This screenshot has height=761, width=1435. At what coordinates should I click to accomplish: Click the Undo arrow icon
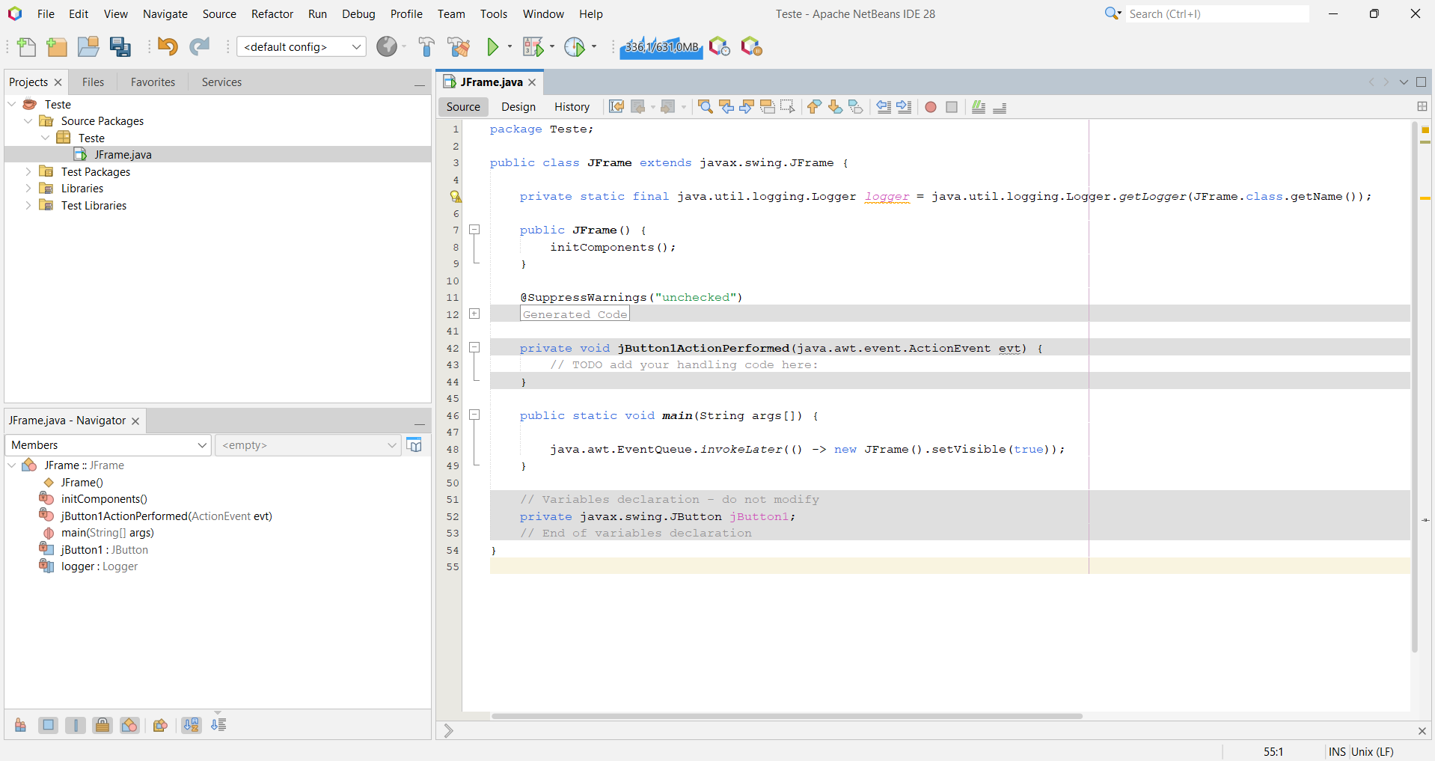168,47
